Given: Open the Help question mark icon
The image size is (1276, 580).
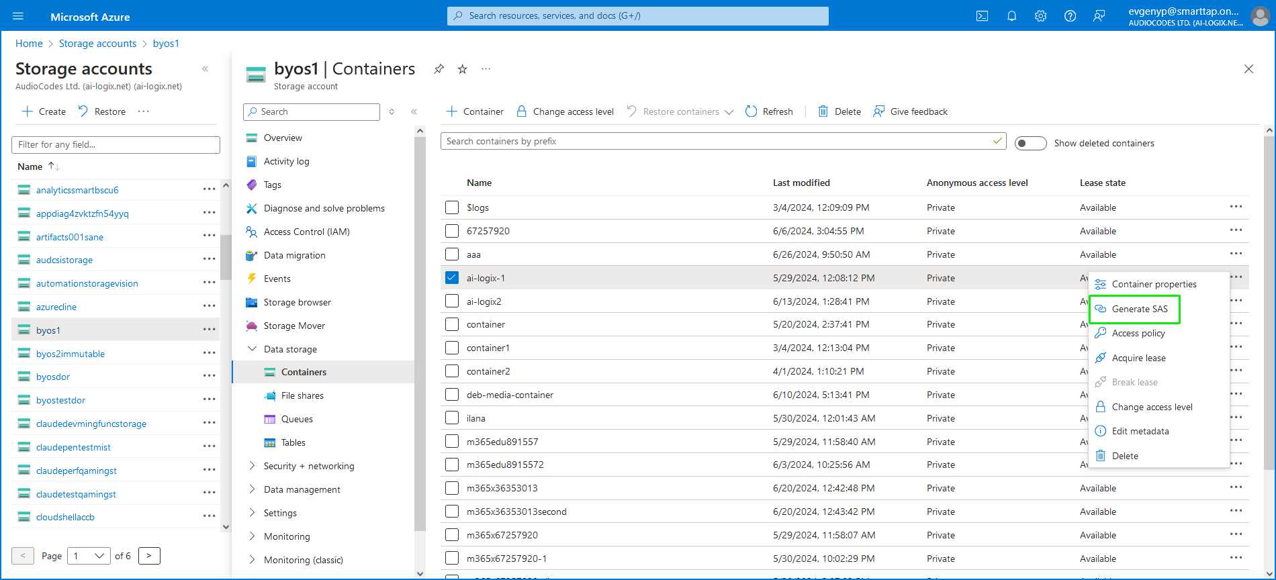Looking at the screenshot, I should 1070,16.
